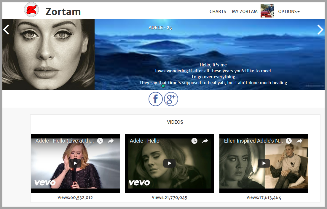Open the user profile picture thumbnail
Screen dimensions: 327x209
267,11
